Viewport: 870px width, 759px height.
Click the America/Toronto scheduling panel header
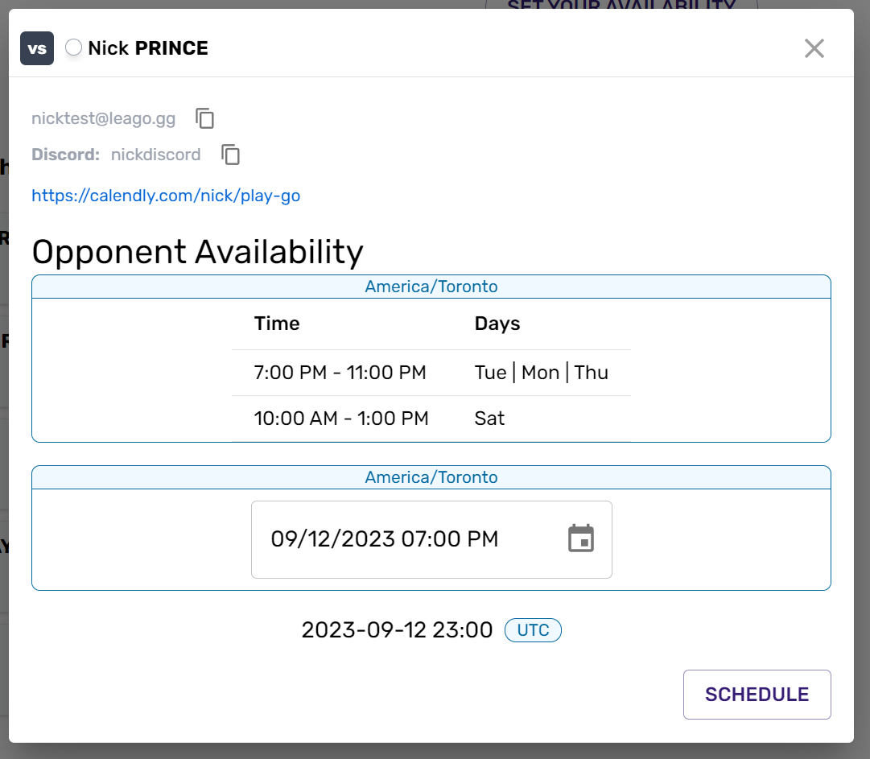coord(431,476)
